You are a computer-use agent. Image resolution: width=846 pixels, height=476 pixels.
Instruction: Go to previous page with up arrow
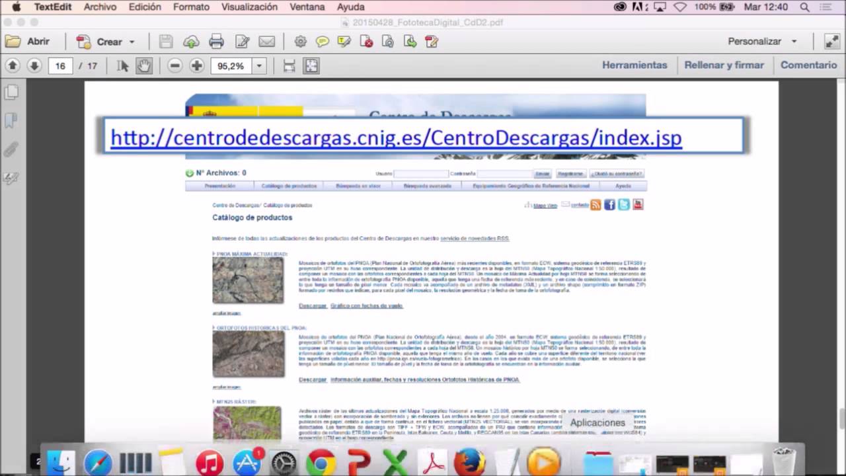pos(13,65)
